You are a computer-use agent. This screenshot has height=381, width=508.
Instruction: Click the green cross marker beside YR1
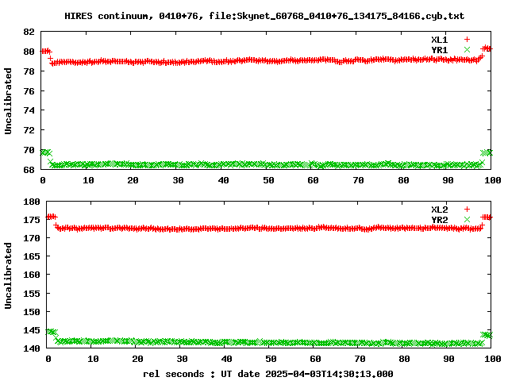467,49
